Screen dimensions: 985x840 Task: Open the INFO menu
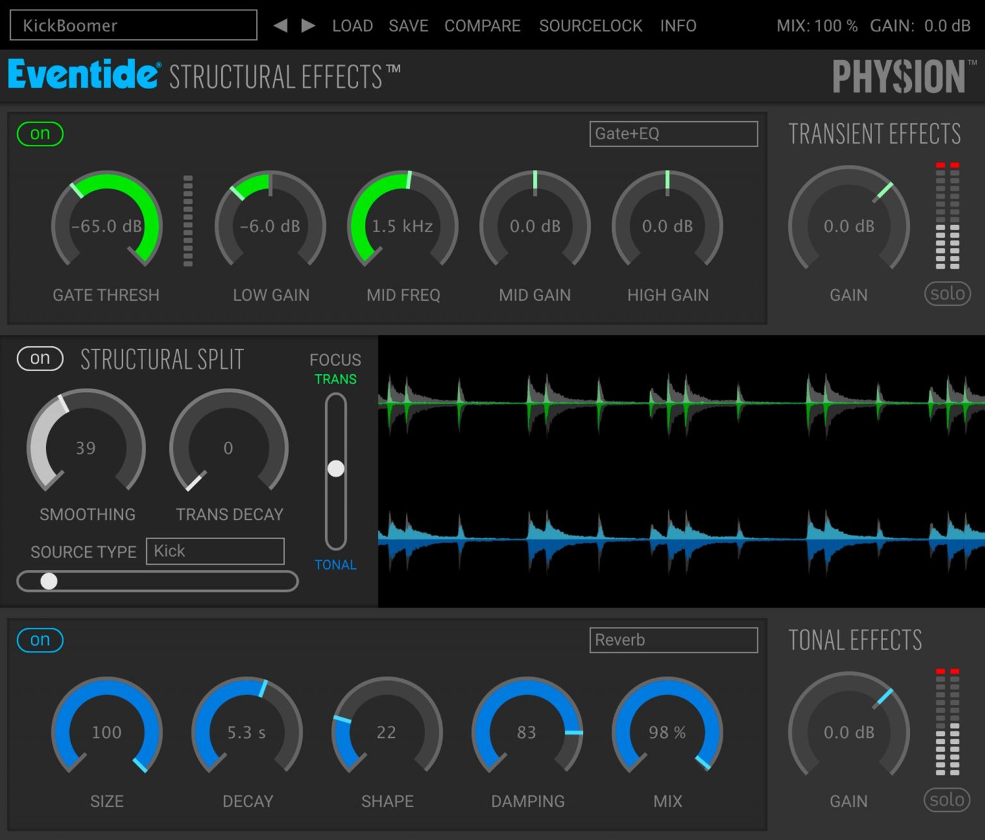678,26
